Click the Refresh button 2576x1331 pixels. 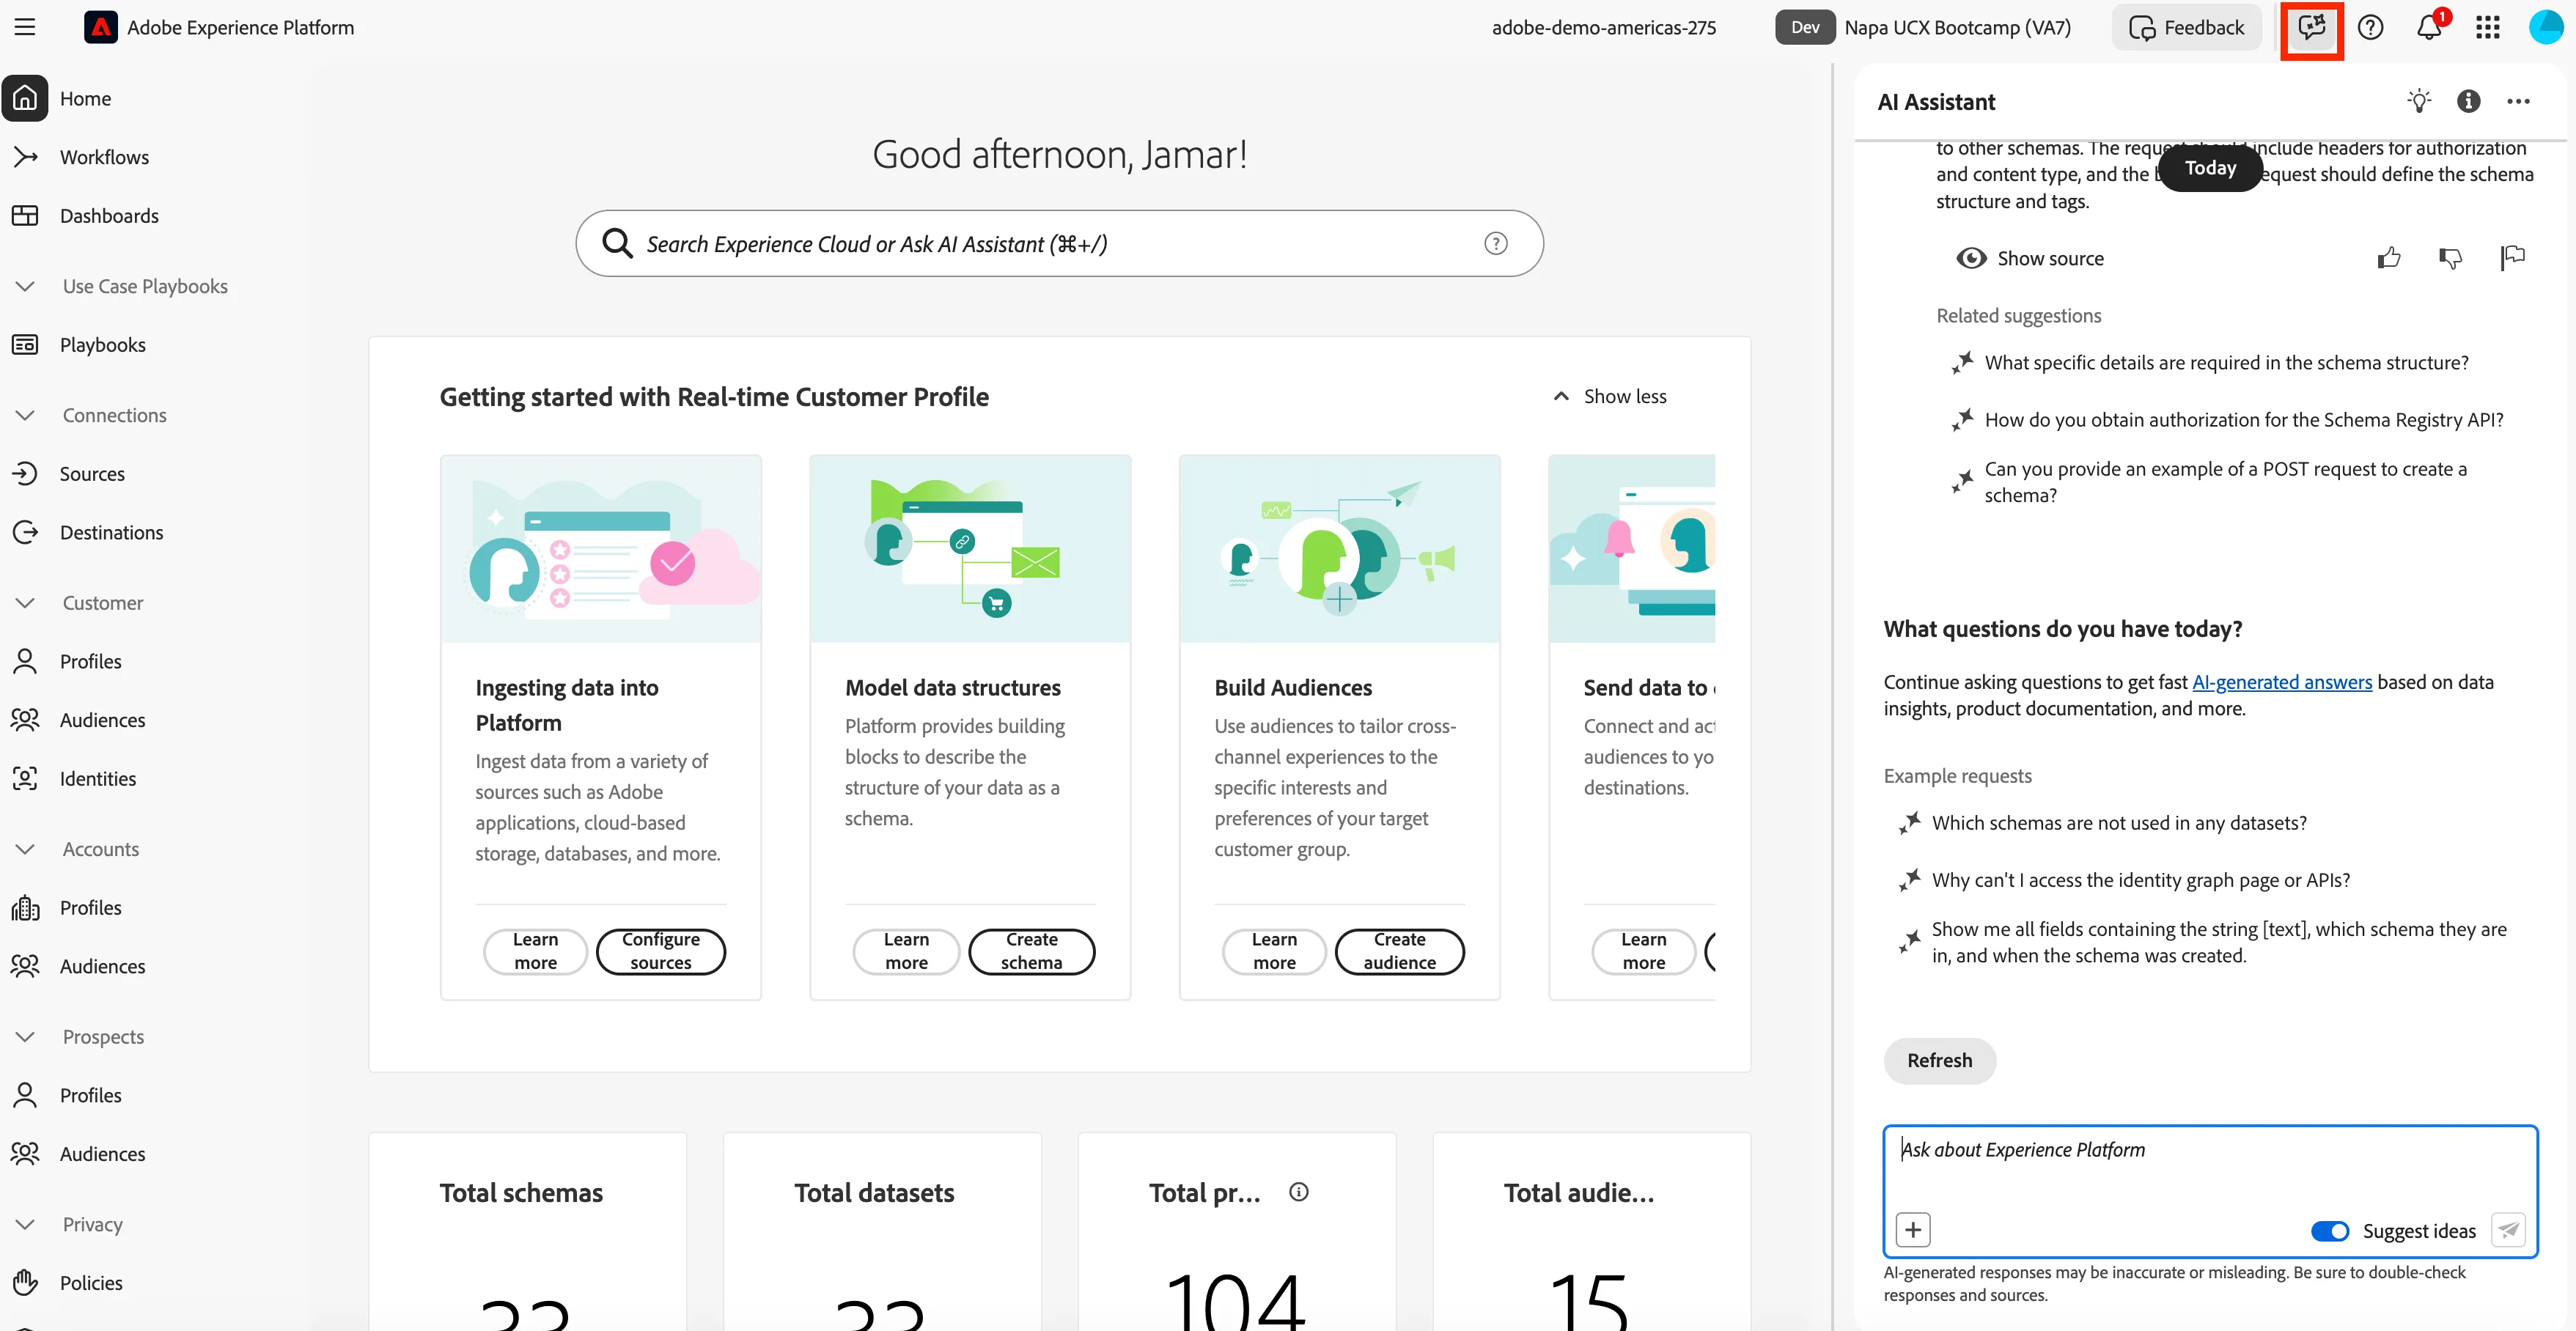coord(1939,1060)
